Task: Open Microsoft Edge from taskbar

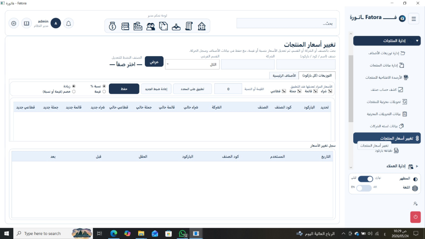Action: tap(114, 233)
